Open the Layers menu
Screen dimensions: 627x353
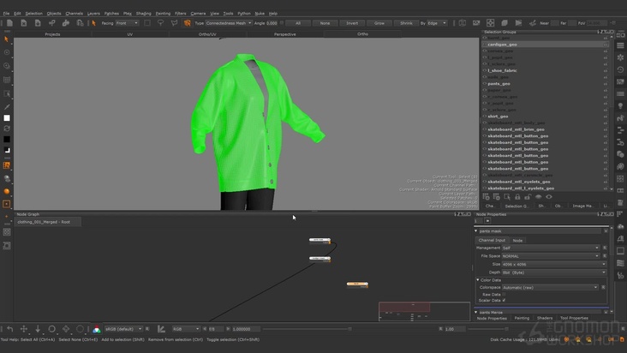tap(93, 13)
